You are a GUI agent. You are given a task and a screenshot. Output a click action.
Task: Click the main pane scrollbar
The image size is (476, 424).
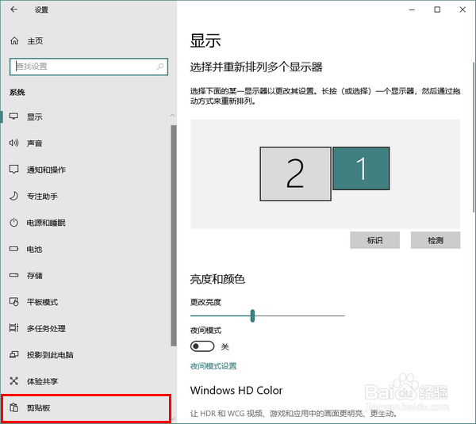474,137
